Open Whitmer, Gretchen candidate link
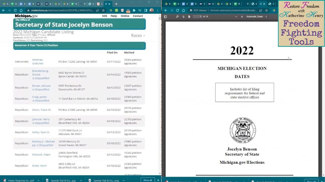The height and width of the screenshot is (182, 325). (38, 62)
